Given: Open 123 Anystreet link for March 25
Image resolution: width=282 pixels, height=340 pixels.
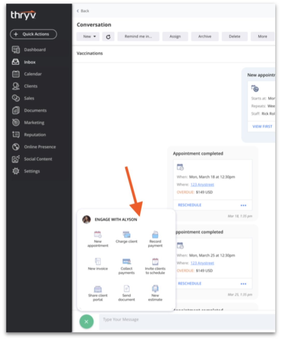Looking at the screenshot, I should 202,263.
